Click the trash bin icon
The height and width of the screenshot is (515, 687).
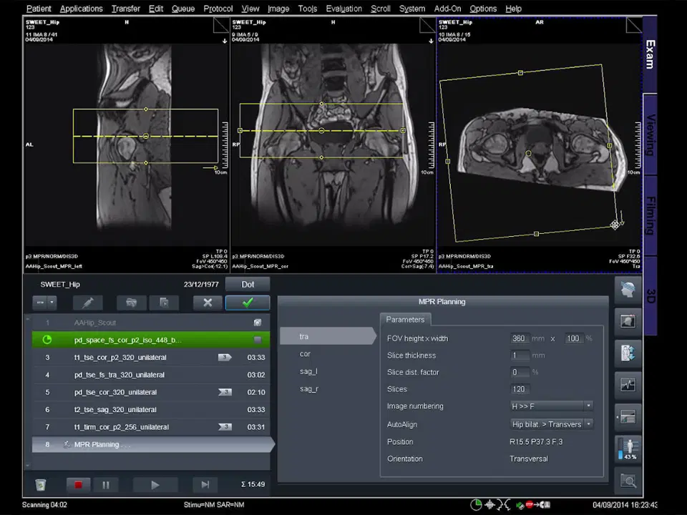[x=41, y=485]
